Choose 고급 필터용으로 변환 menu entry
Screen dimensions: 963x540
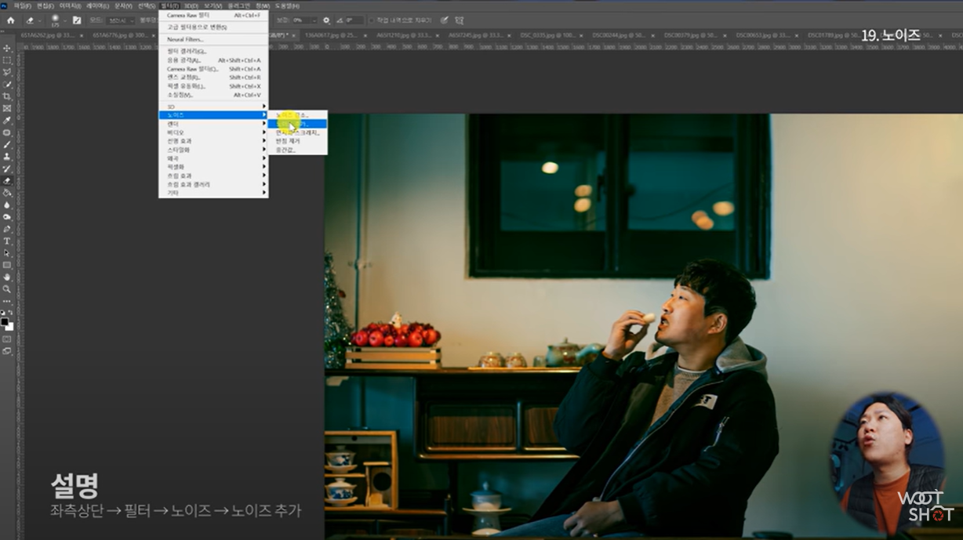pos(213,27)
